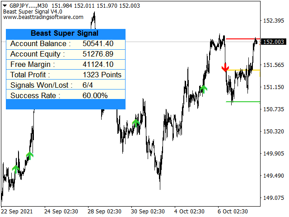
Task: Select the yellow entry level line
Action: click(x=243, y=70)
